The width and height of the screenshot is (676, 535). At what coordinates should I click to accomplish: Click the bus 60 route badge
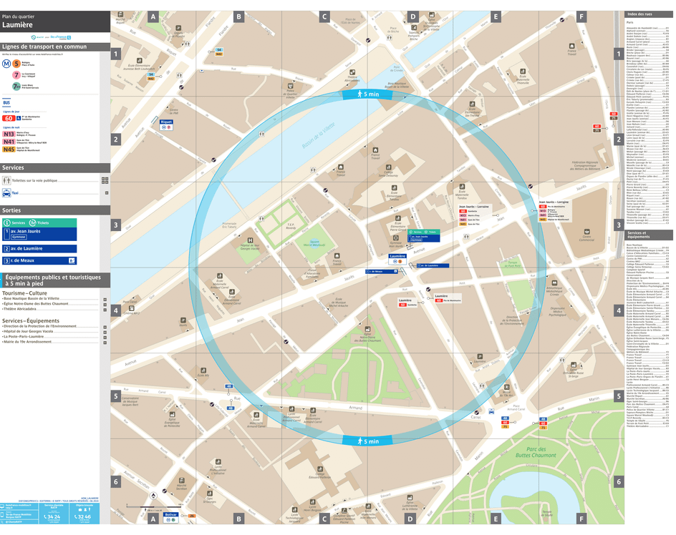pos(9,119)
